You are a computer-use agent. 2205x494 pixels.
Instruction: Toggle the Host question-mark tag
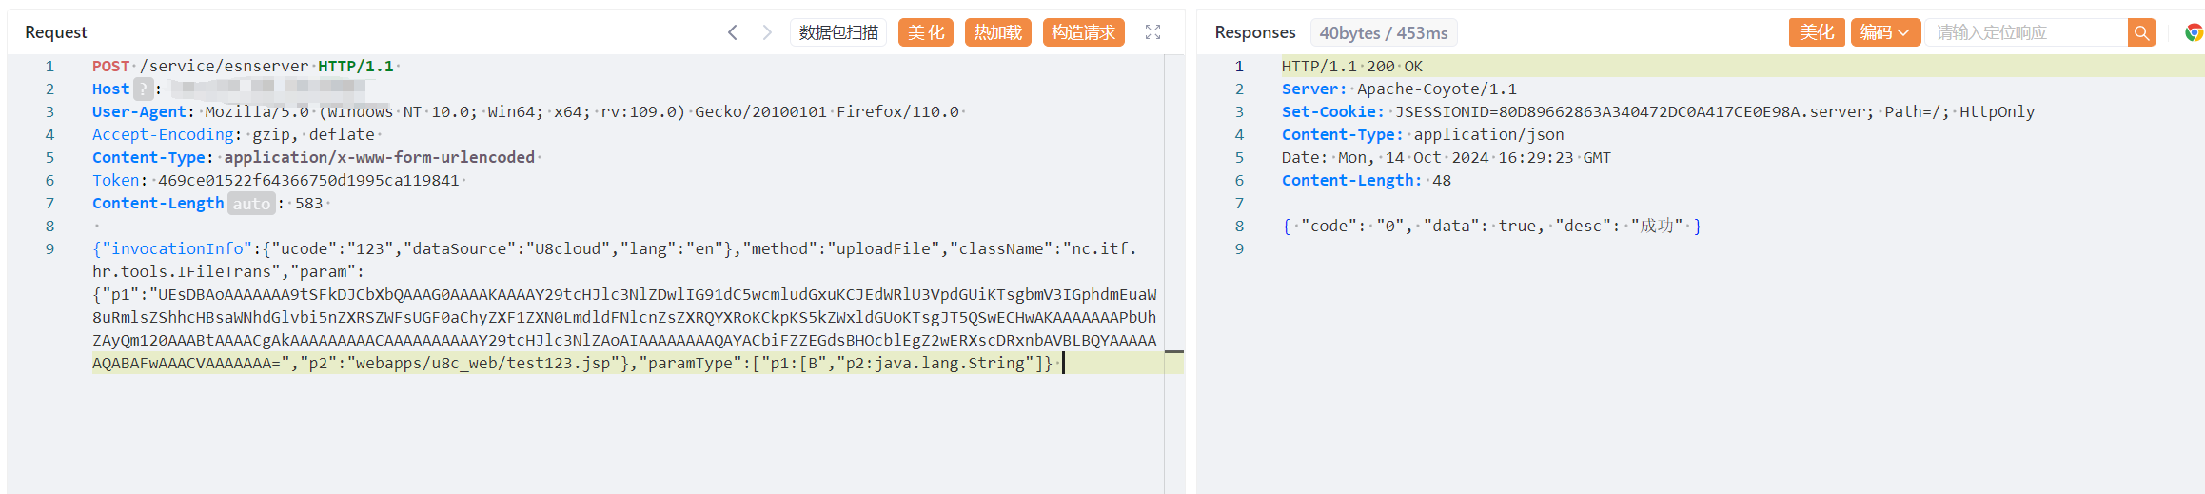[x=143, y=89]
